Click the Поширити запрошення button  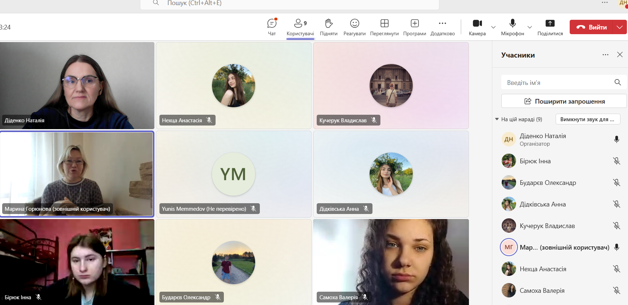pos(564,101)
